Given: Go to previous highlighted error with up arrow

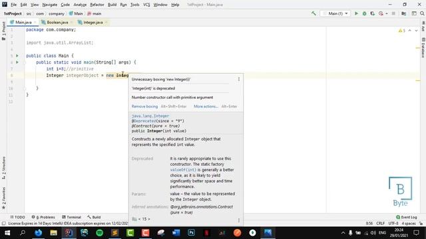Looking at the screenshot, I should point(410,31).
